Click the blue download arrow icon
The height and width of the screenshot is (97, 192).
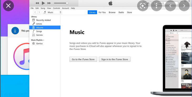(15, 31)
